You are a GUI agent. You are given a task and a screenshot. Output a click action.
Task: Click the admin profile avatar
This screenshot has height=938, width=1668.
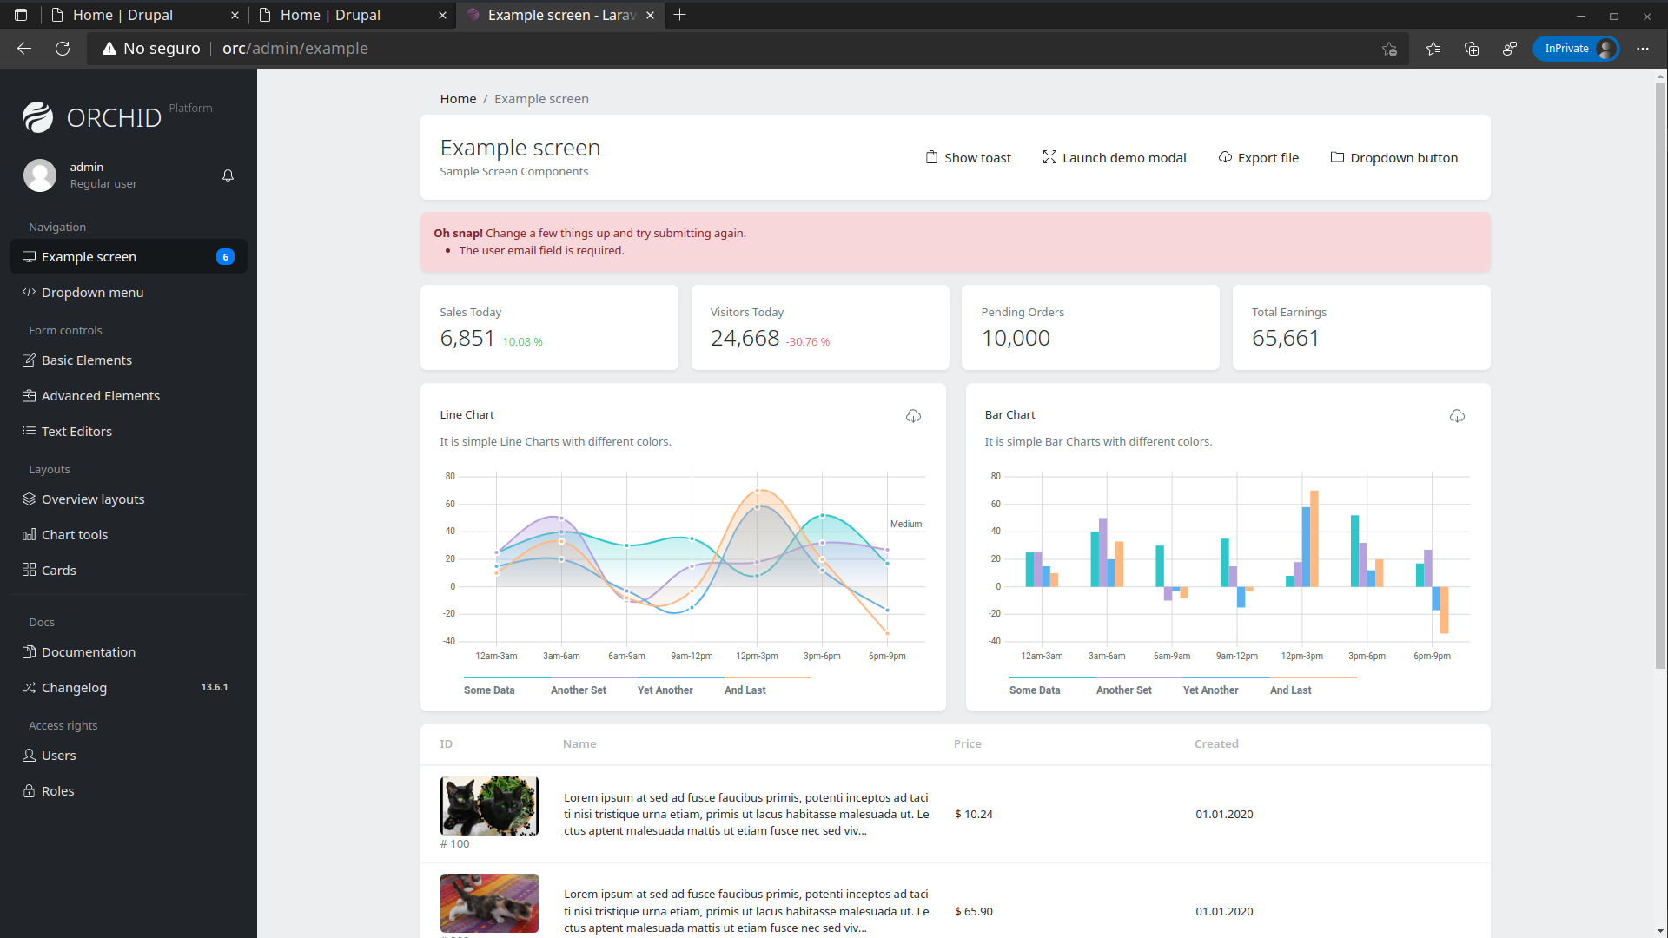coord(40,175)
